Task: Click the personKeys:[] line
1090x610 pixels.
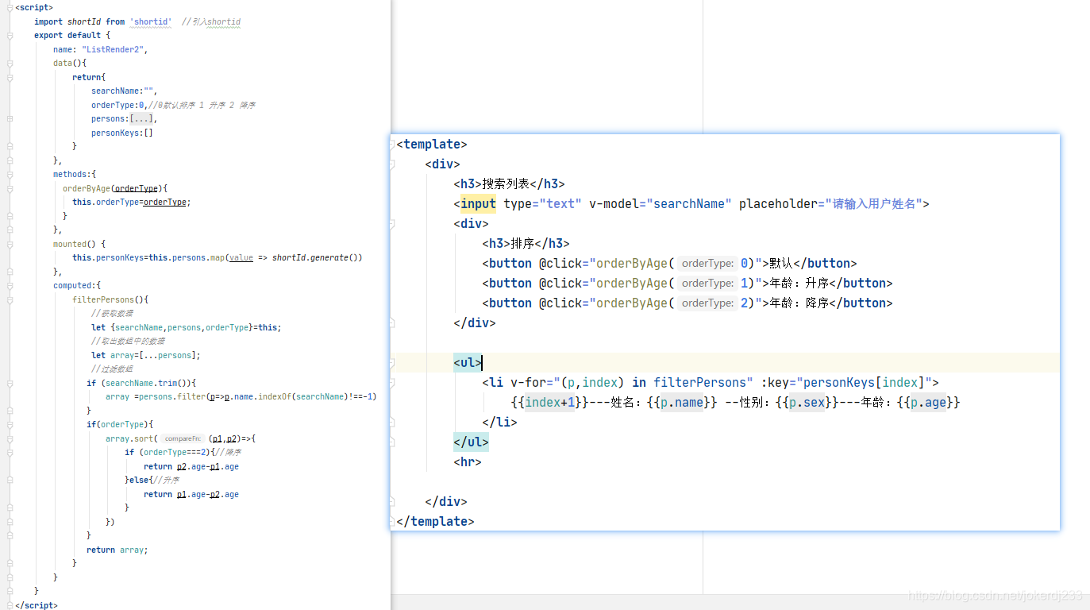Action: coord(122,133)
